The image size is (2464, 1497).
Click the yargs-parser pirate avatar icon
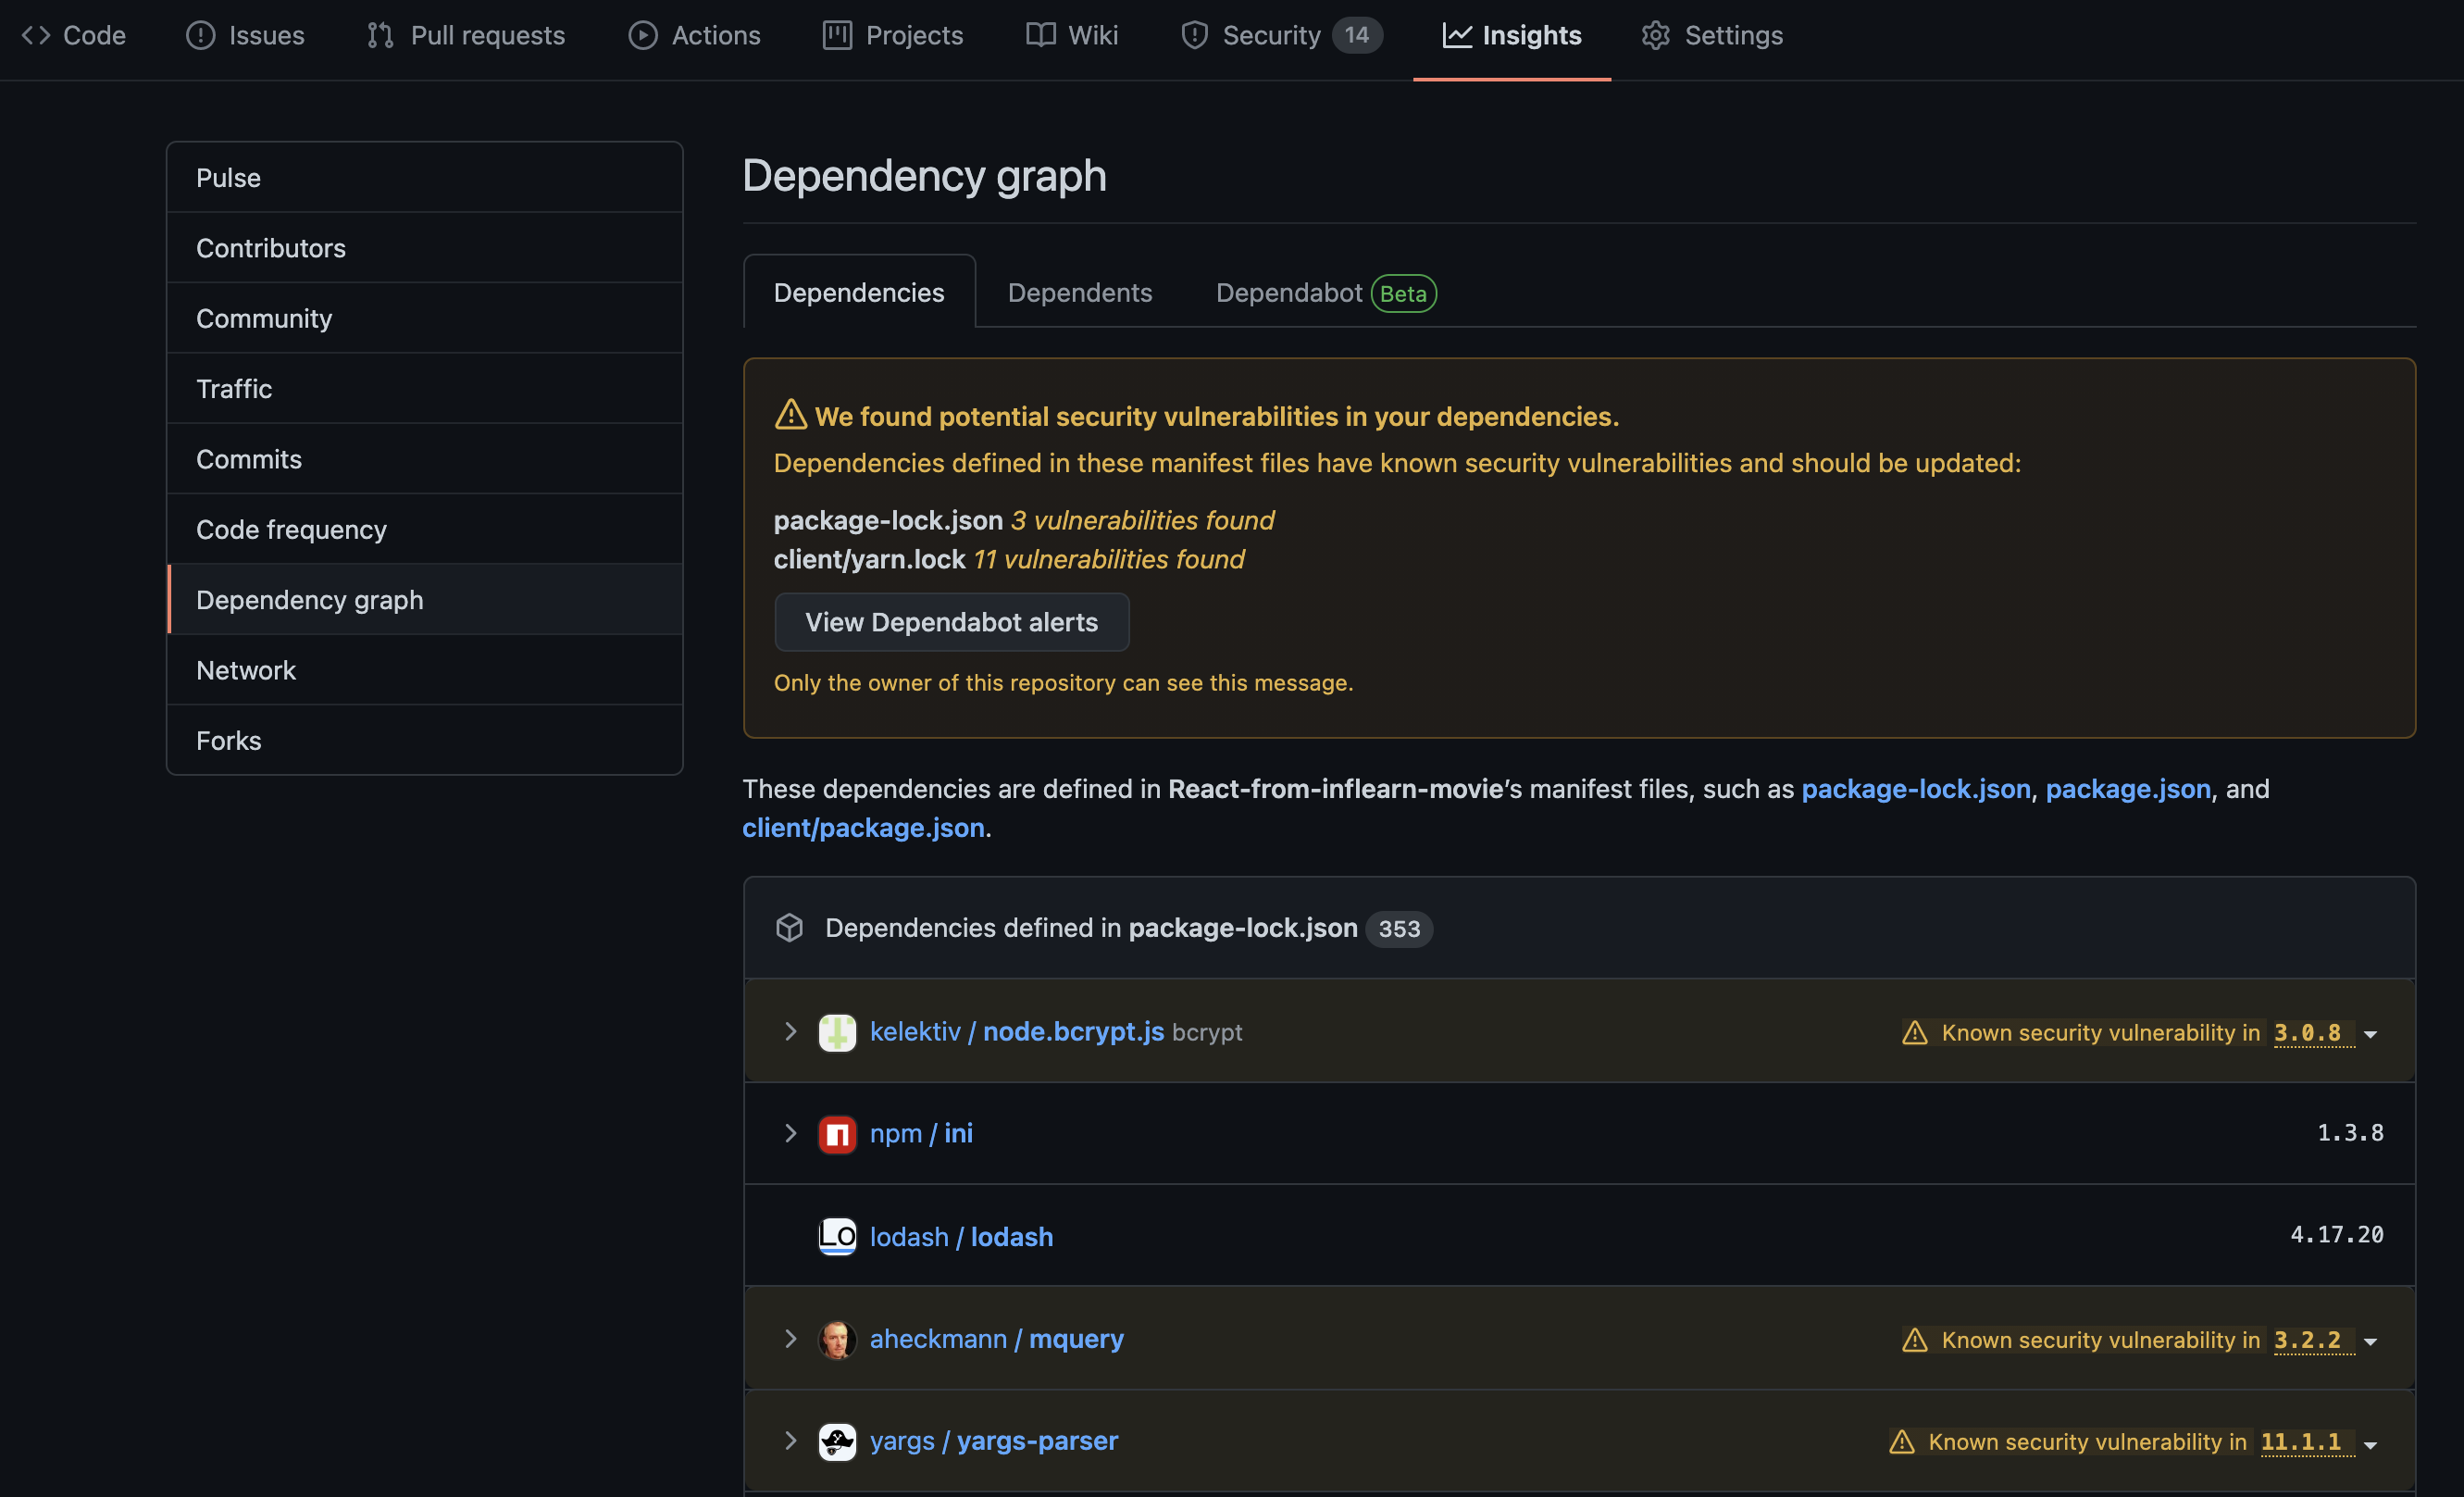point(837,1441)
